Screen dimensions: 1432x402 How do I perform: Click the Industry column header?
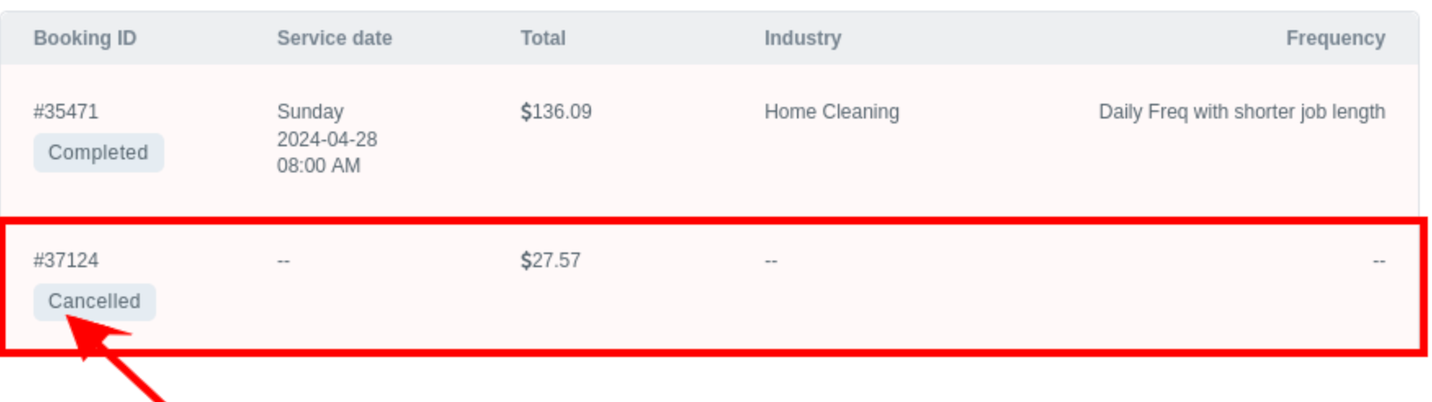[x=803, y=38]
